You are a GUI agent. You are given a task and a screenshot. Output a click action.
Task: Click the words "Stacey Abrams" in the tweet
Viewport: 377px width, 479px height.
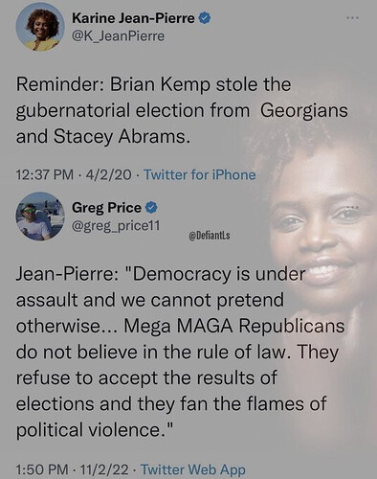(x=120, y=137)
